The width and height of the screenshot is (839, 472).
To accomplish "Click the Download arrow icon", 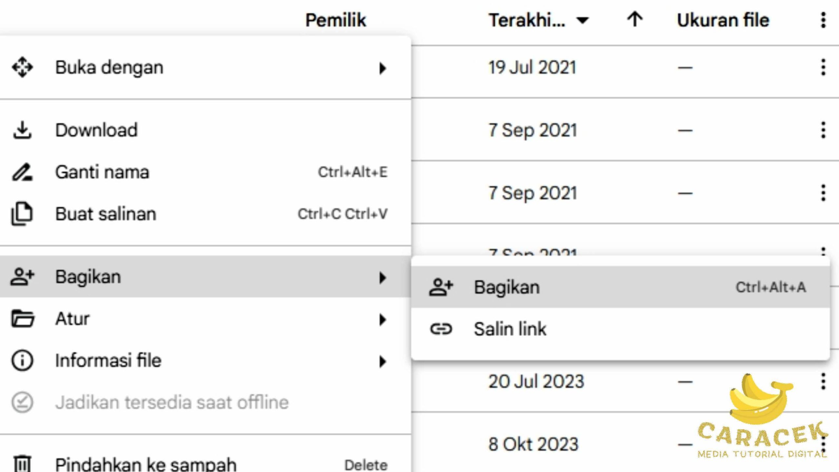I will click(22, 130).
